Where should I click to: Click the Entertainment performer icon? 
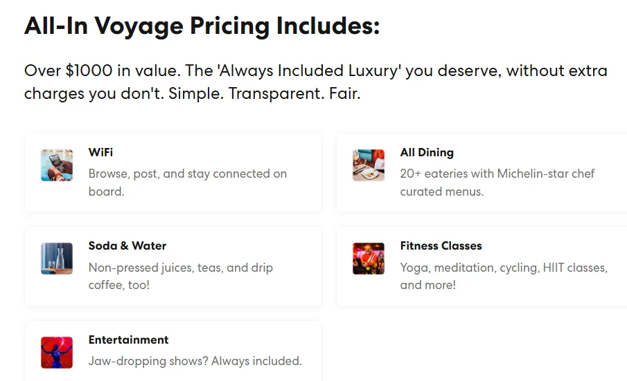click(x=57, y=353)
